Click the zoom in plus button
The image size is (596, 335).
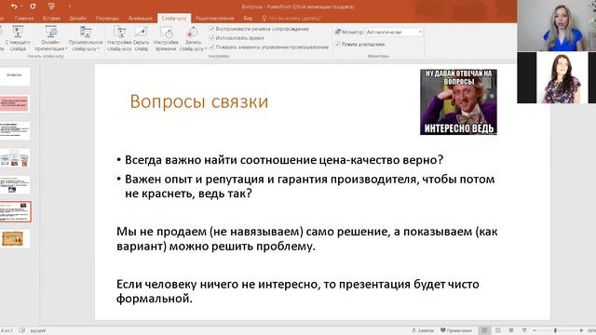coord(581,331)
